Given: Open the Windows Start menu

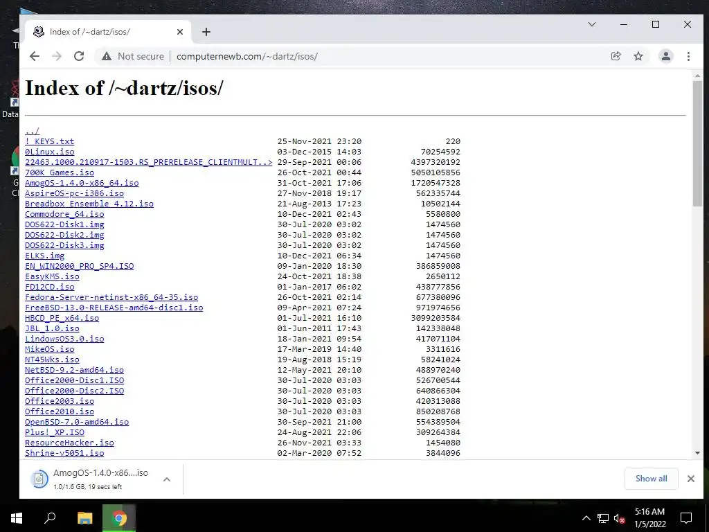Looking at the screenshot, I should click(x=17, y=518).
